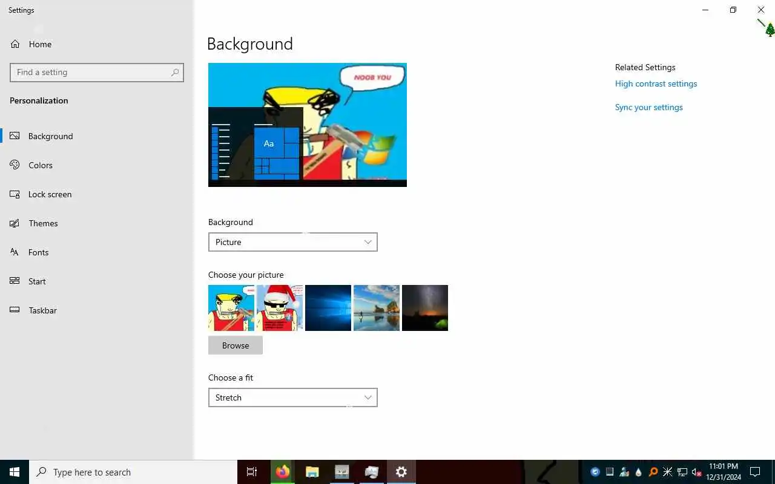
Task: Click the muted volume tray icon
Action: click(697, 472)
